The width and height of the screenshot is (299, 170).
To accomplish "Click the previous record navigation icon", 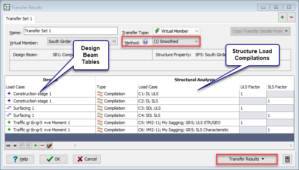I will coord(15,146).
